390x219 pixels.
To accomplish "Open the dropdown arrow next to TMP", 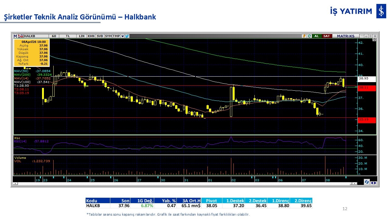I will pos(122,36).
